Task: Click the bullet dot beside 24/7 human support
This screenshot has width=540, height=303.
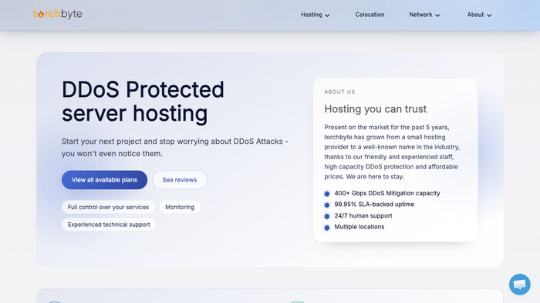Action: tap(327, 216)
